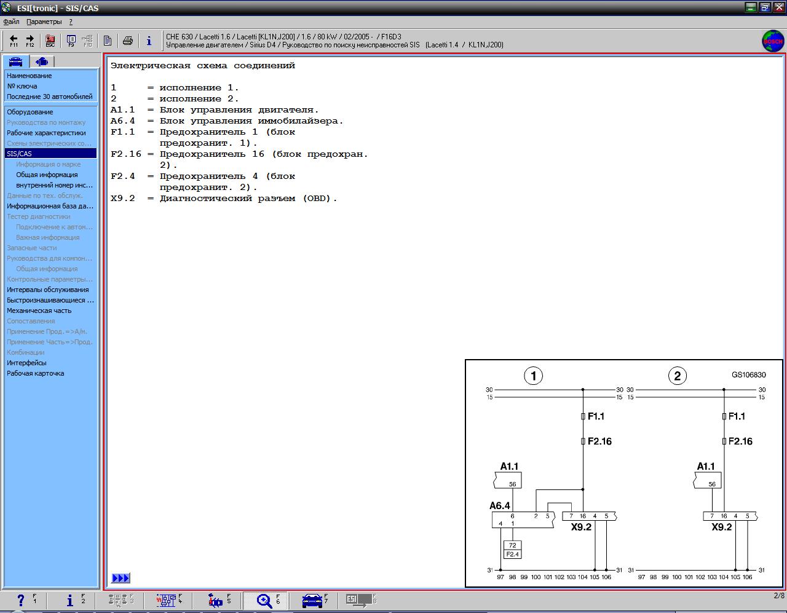Open Общая информация under SIS/CAS
The width and height of the screenshot is (787, 613).
47,175
